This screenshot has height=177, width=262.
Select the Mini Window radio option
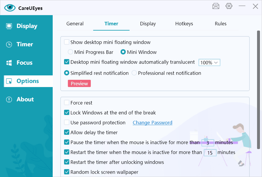click(123, 52)
